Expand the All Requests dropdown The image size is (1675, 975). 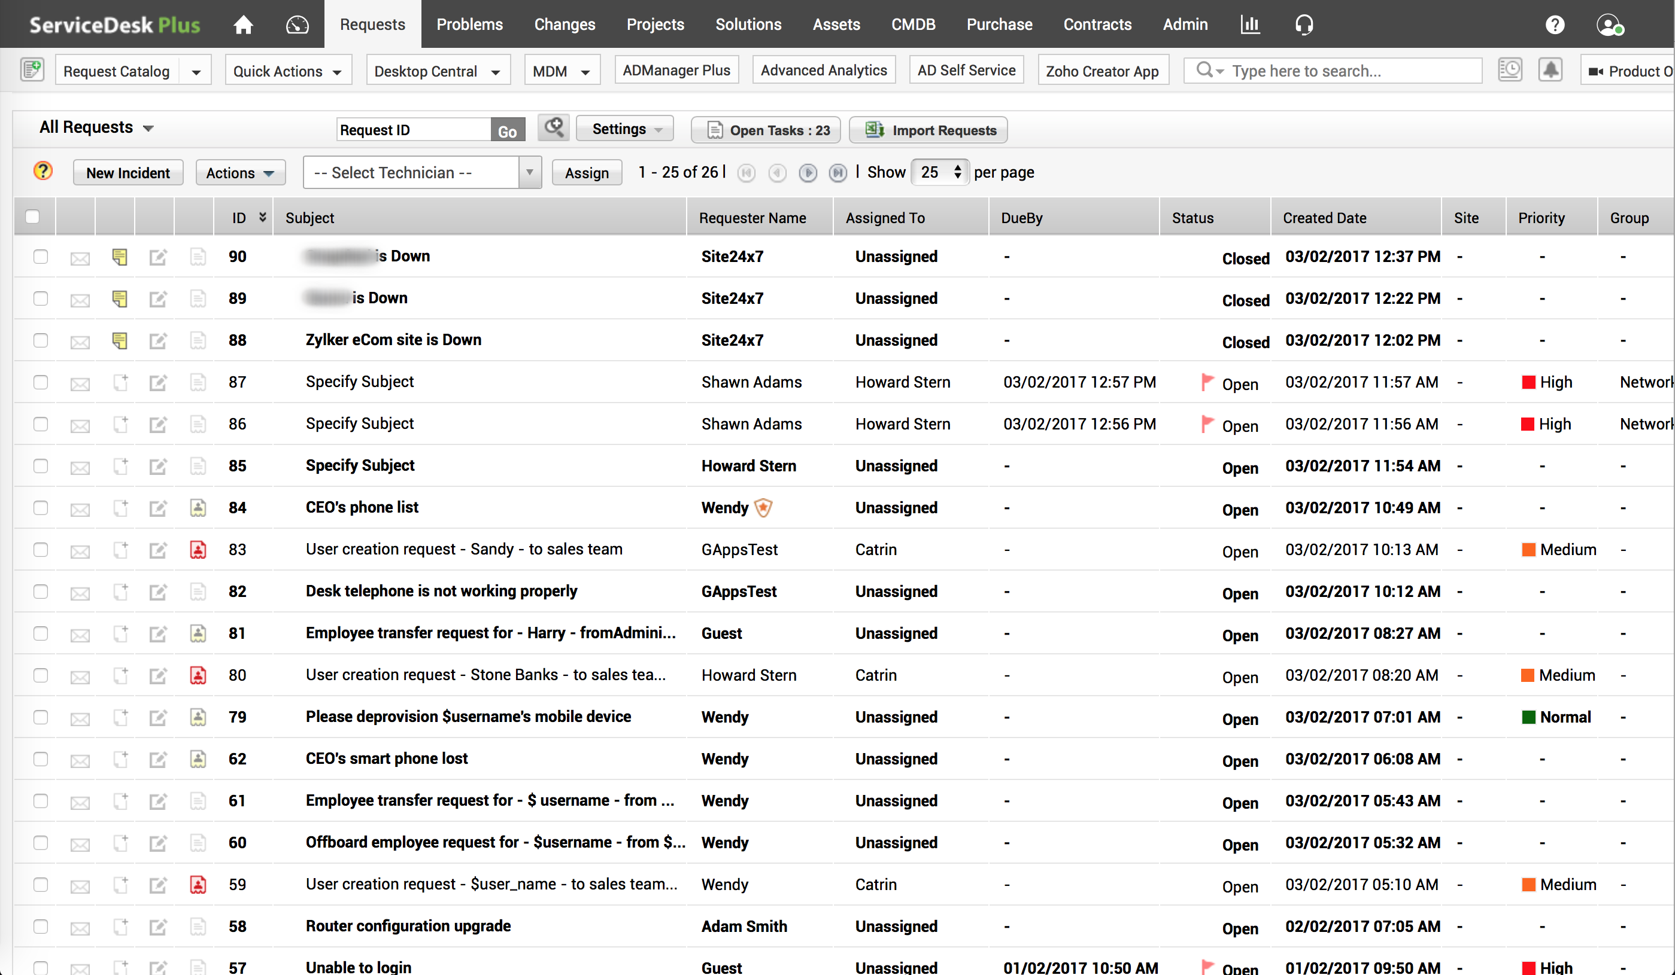point(96,127)
